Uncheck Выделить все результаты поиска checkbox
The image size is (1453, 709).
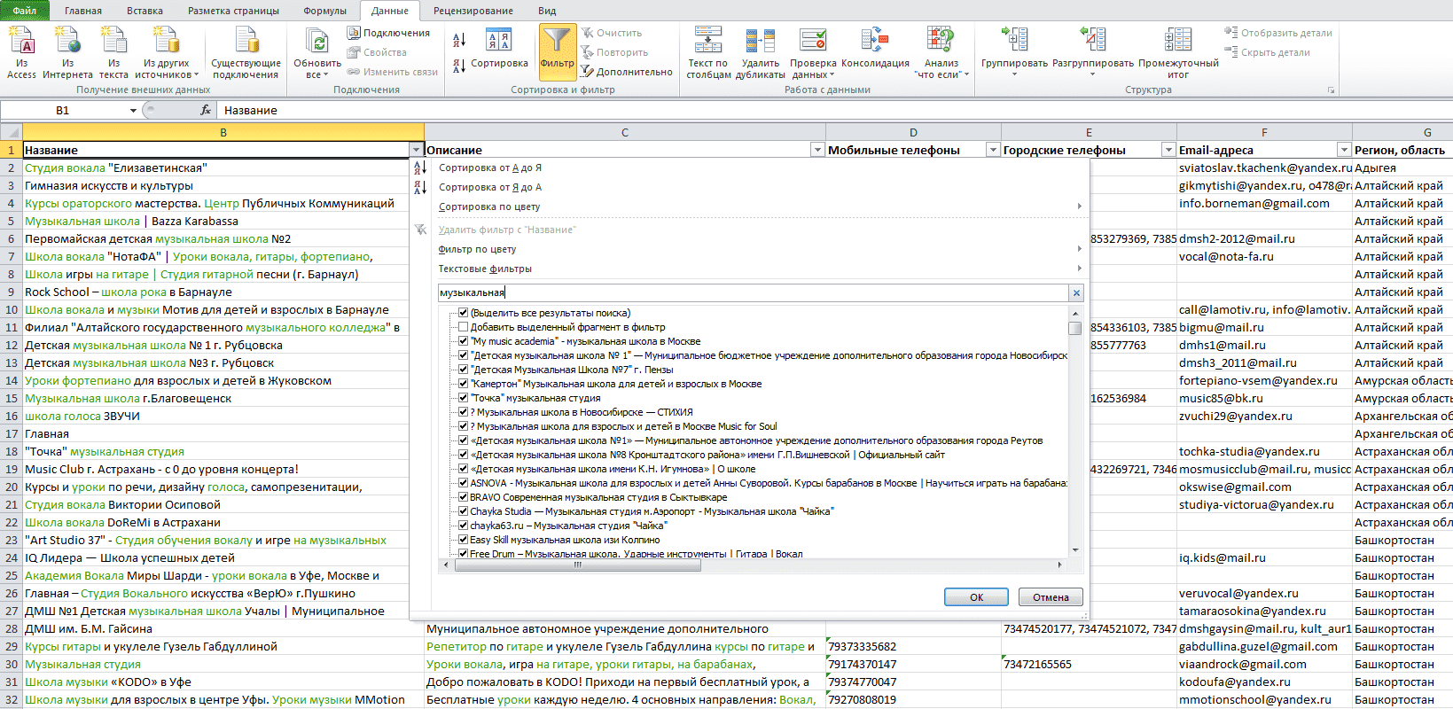(463, 313)
